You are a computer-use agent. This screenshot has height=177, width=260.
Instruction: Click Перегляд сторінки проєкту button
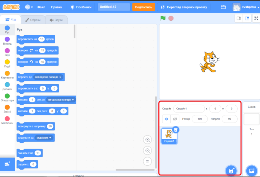[x=183, y=7]
